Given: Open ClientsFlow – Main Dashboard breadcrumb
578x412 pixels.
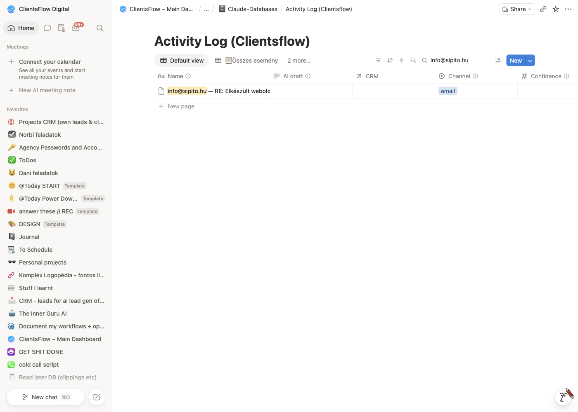Looking at the screenshot, I should coord(156,9).
